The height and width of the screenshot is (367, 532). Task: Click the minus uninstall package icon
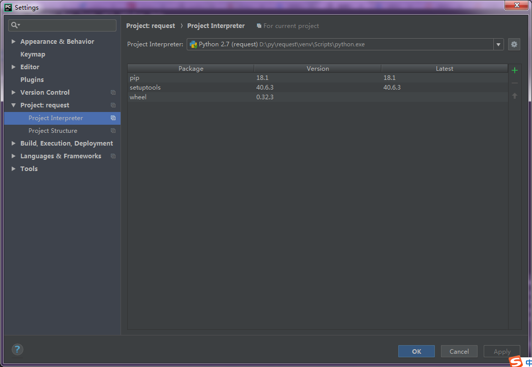pos(514,83)
